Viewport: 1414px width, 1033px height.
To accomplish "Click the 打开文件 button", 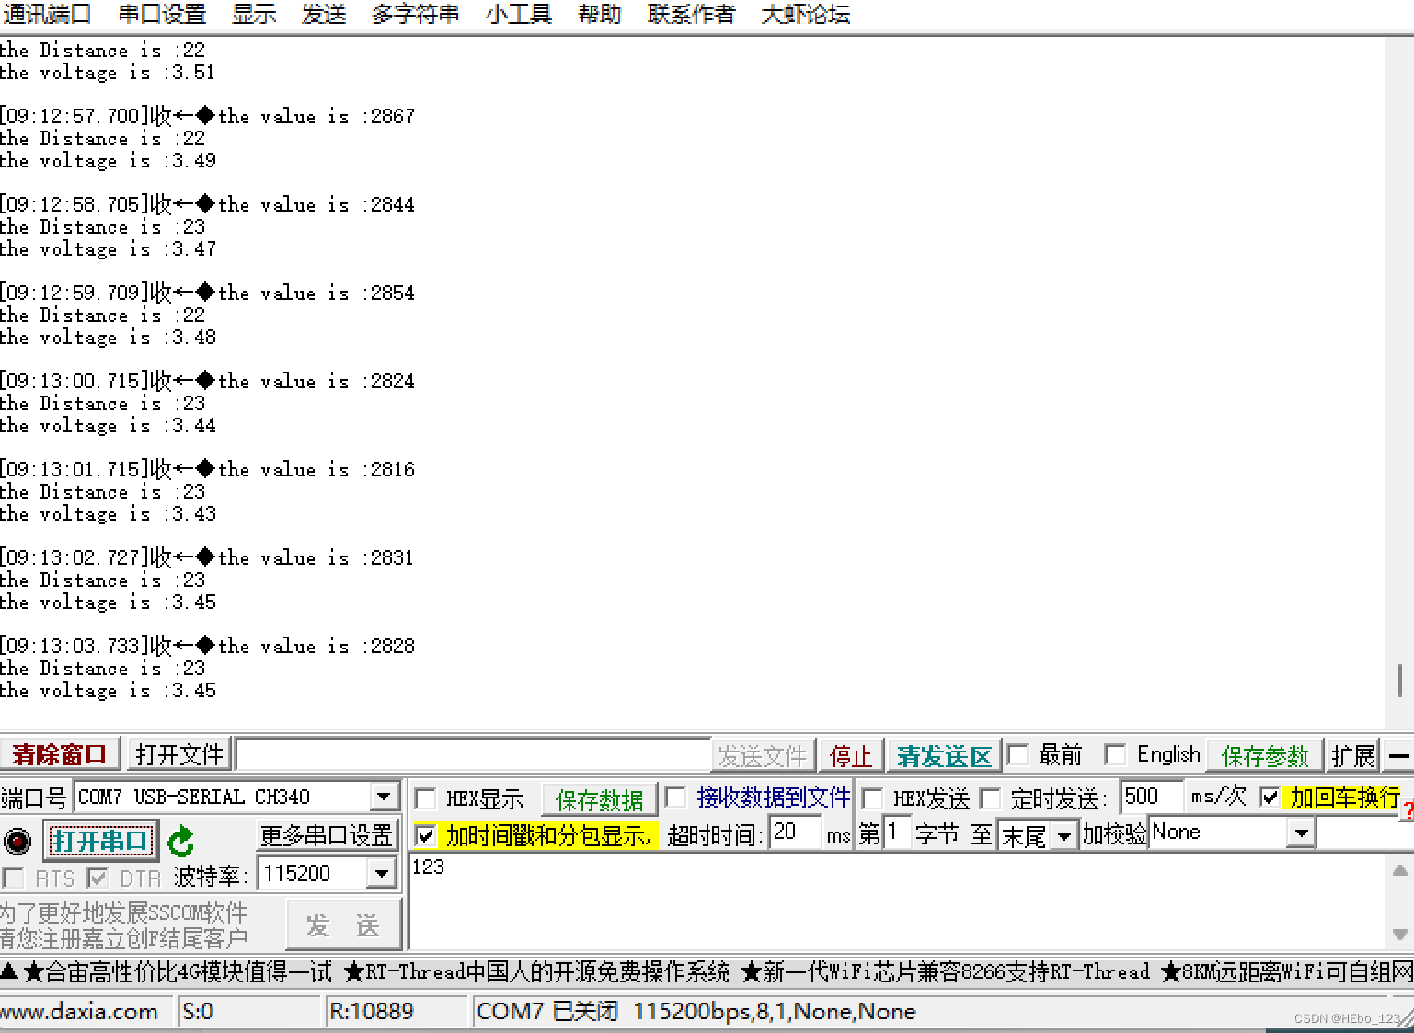I will pyautogui.click(x=179, y=755).
